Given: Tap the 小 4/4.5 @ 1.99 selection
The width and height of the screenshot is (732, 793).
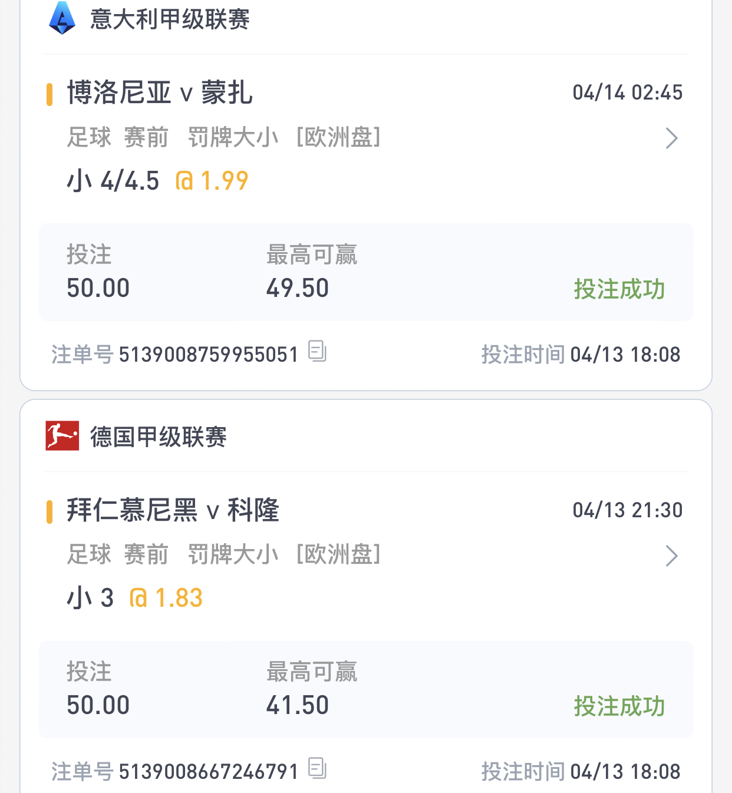Looking at the screenshot, I should 157,181.
